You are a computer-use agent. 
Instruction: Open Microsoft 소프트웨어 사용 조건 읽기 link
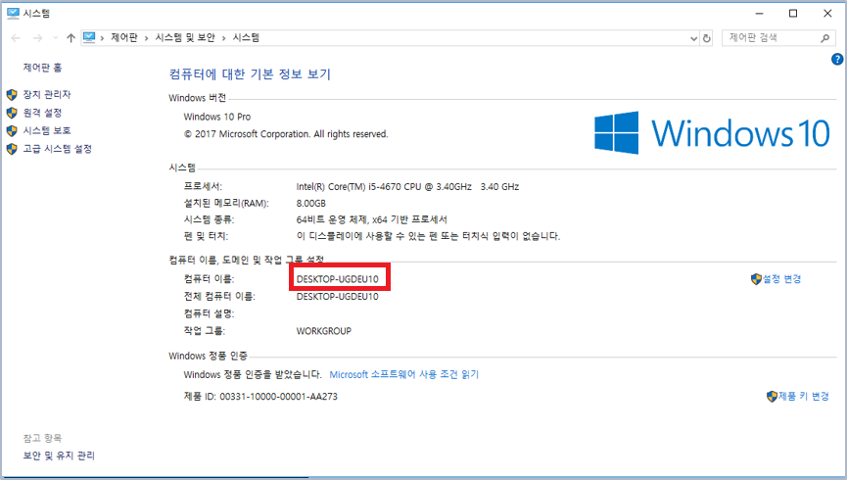coord(404,374)
